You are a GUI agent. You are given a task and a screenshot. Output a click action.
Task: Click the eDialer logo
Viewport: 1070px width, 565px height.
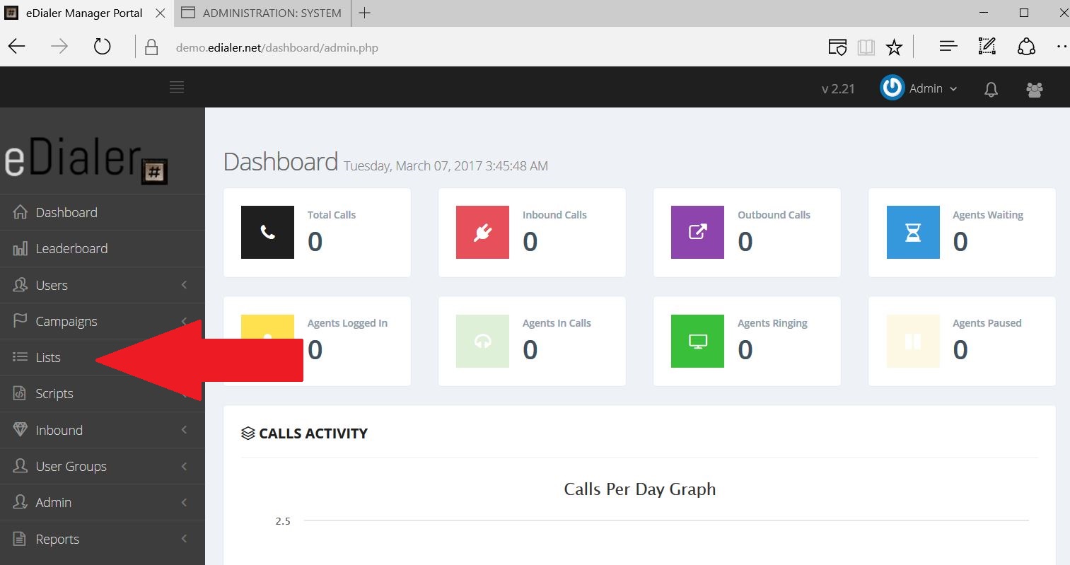point(86,160)
